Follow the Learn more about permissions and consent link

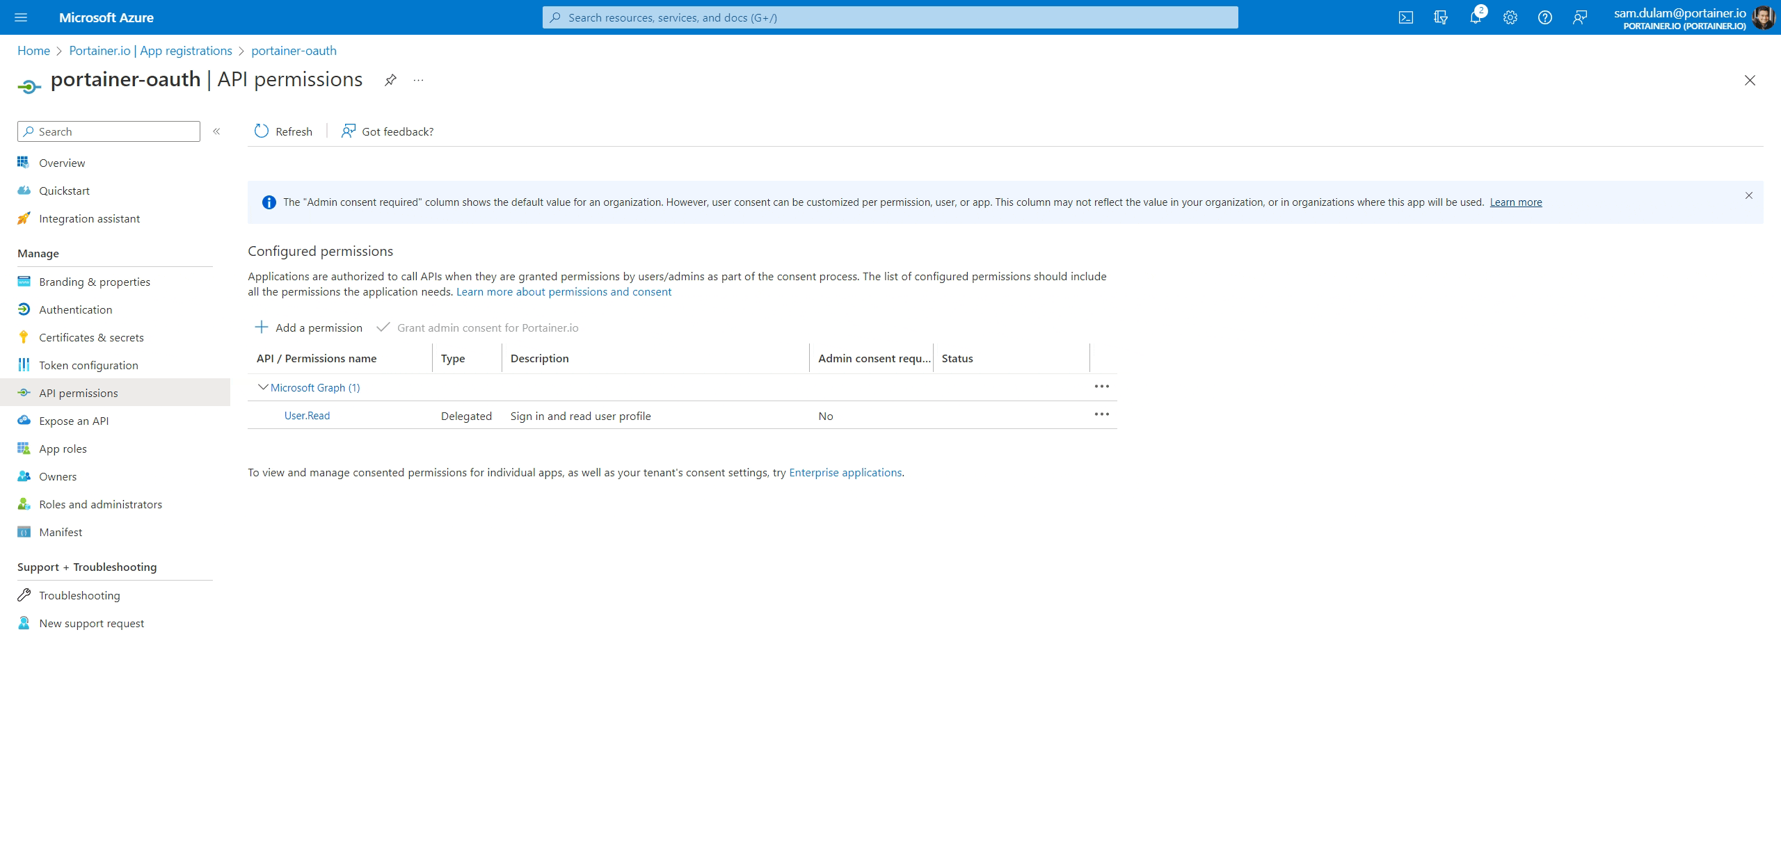click(x=564, y=291)
